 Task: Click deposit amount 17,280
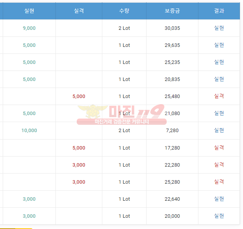pyautogui.click(x=172, y=148)
